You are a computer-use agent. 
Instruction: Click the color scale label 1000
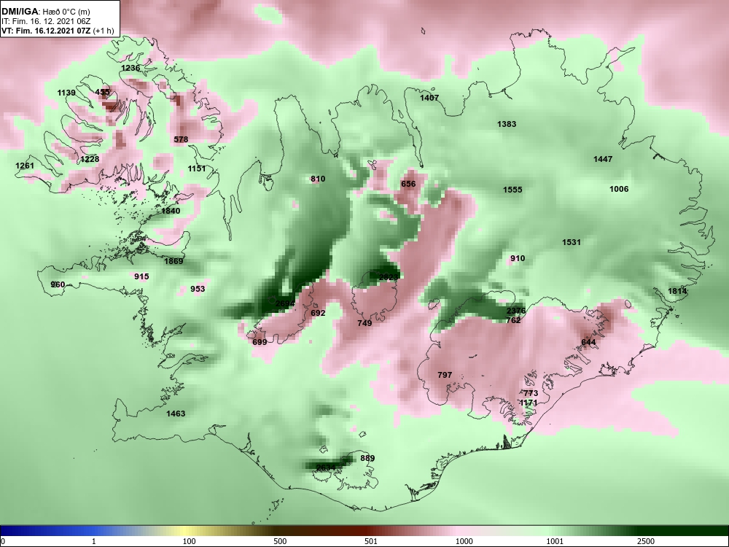pyautogui.click(x=464, y=541)
